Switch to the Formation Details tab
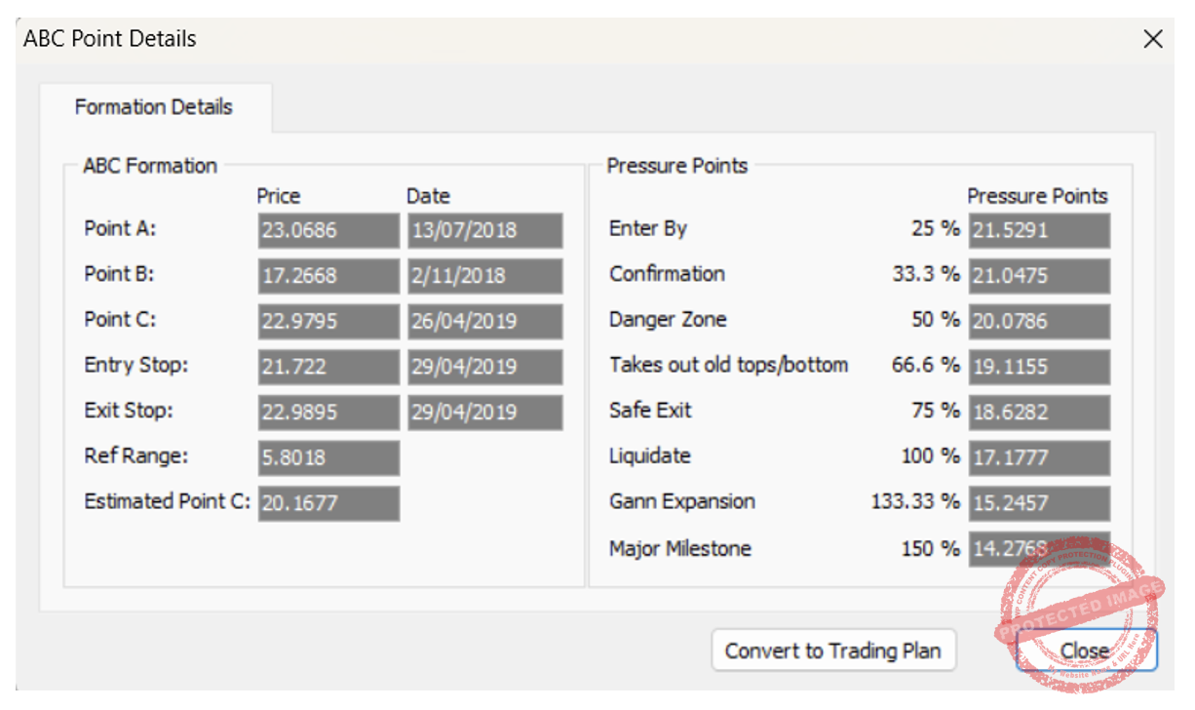Screen dimensions: 1195x710 [x=154, y=107]
